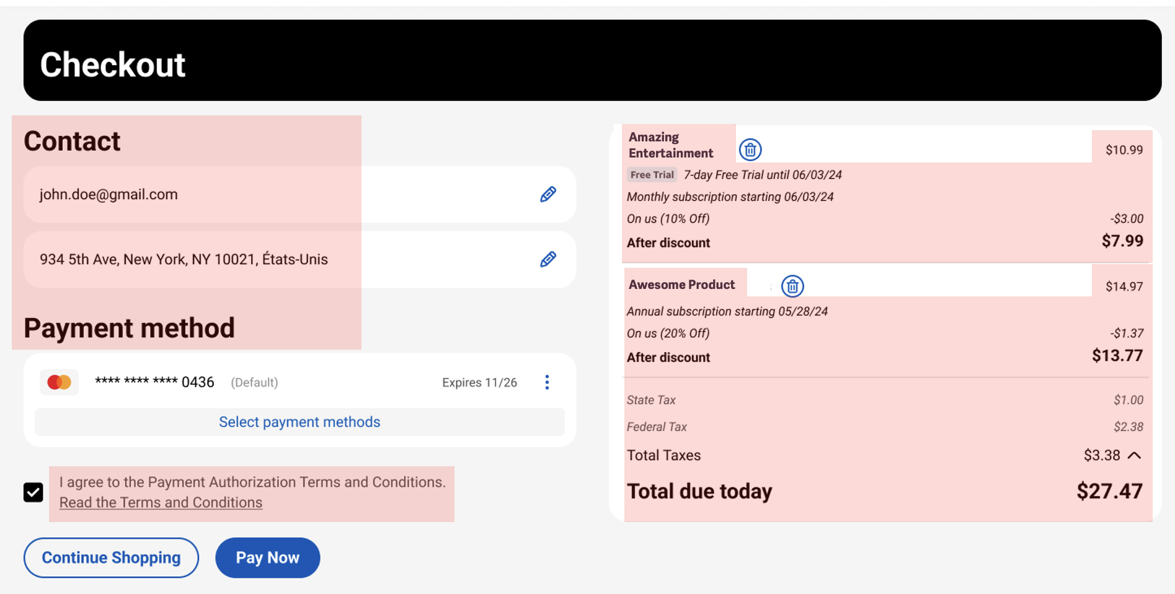Viewport: 1175px width, 594px height.
Task: Click the Checkout heading
Action: coord(112,64)
